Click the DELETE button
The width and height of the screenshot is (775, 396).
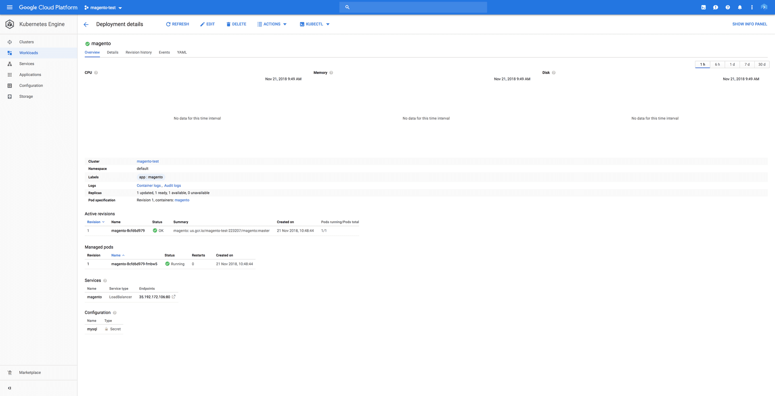(236, 24)
